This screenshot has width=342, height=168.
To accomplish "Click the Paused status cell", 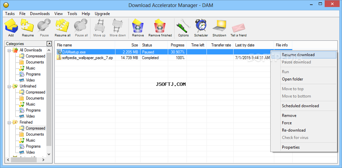I will (x=154, y=52).
